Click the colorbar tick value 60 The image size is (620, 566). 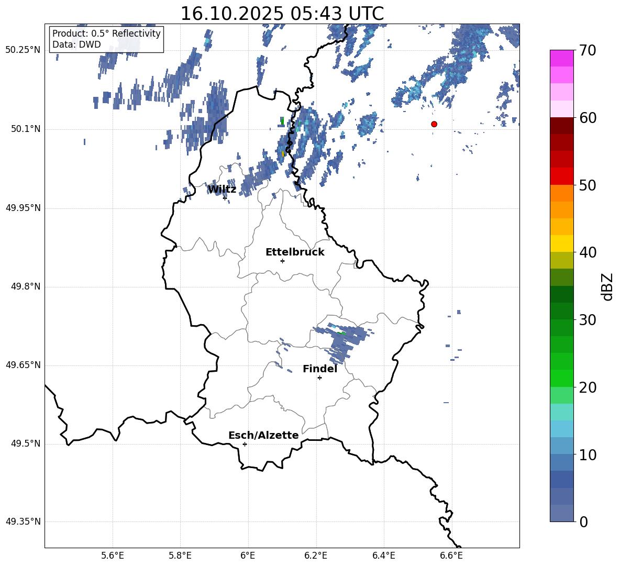pyautogui.click(x=588, y=118)
